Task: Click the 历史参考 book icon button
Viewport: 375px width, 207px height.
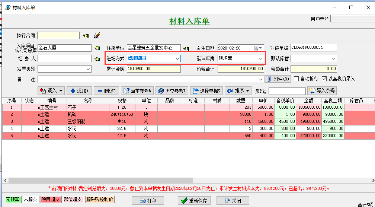Action: click(x=172, y=91)
